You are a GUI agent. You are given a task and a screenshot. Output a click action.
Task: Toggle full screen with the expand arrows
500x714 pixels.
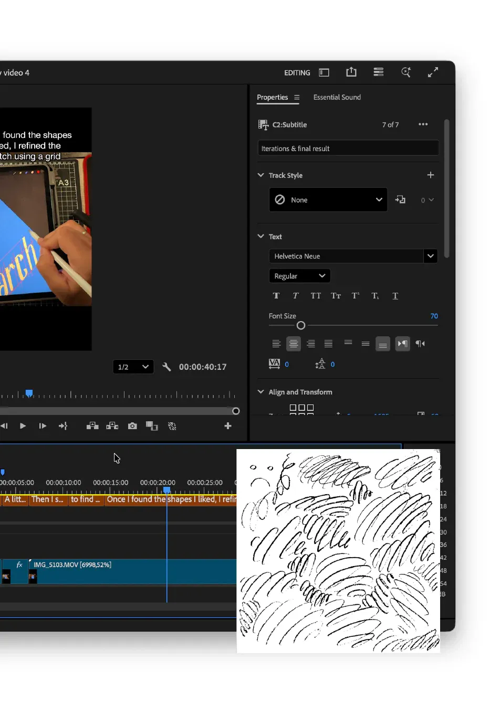pyautogui.click(x=433, y=72)
